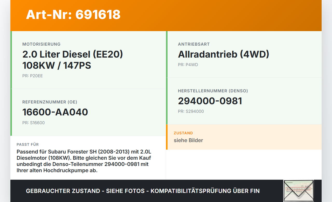
Task: Click the envelope thumbnail in the footer
Action: click(299, 191)
